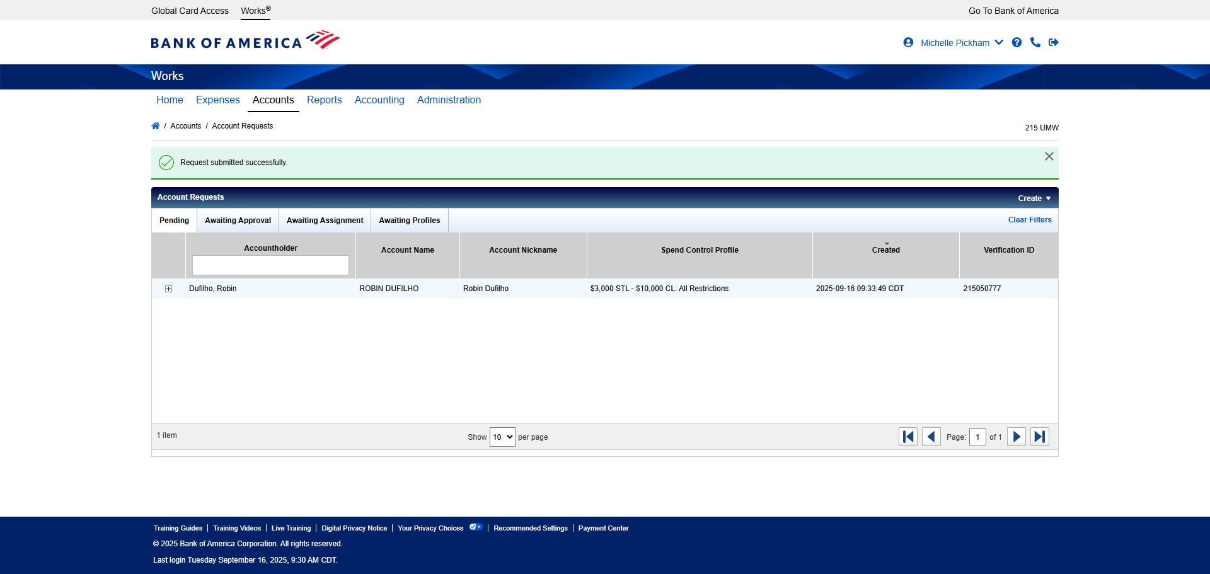
Task: Click Go To Bank of America link
Action: [x=1013, y=11]
